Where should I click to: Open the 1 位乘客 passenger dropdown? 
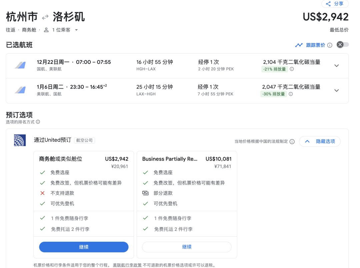pos(61,30)
